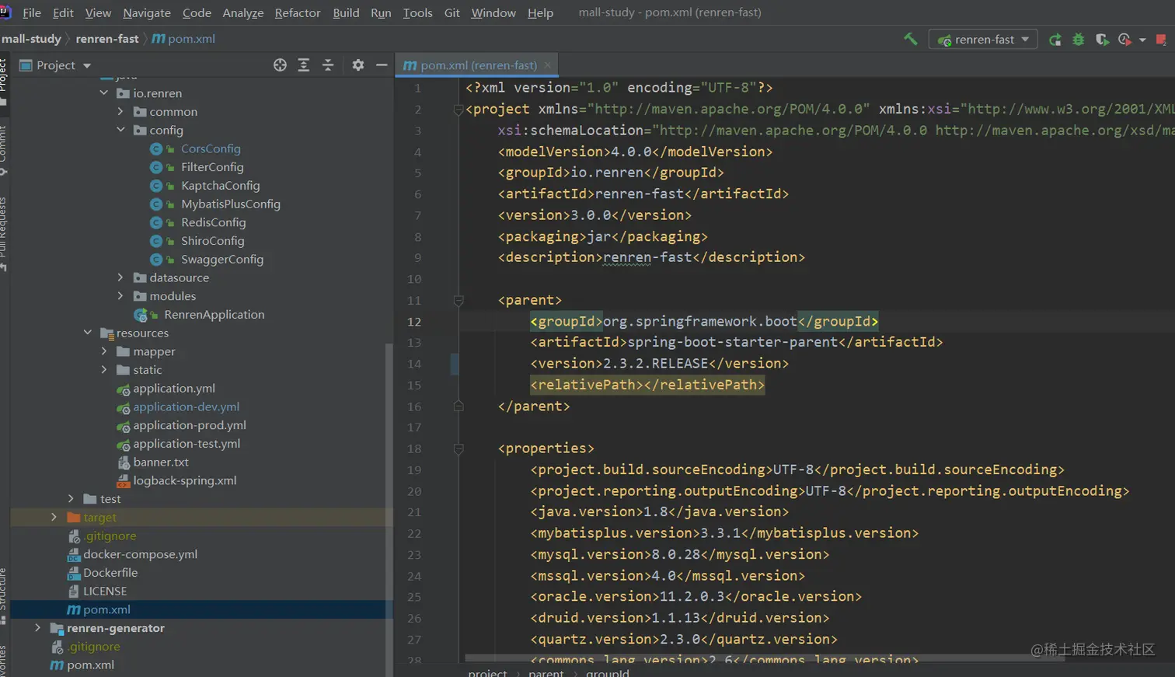The height and width of the screenshot is (677, 1175).
Task: Click Collapse All in Project panel
Action: click(x=328, y=65)
